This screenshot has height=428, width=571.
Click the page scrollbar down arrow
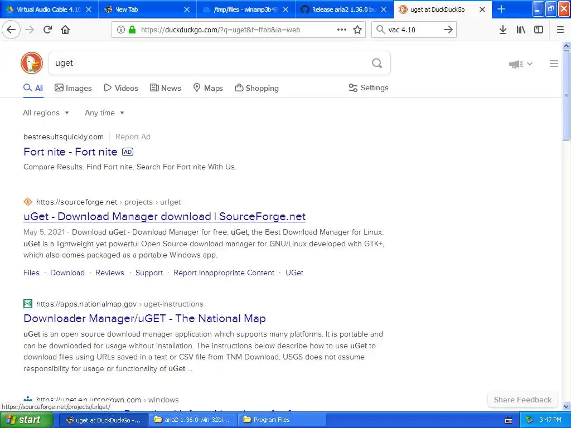tap(567, 406)
